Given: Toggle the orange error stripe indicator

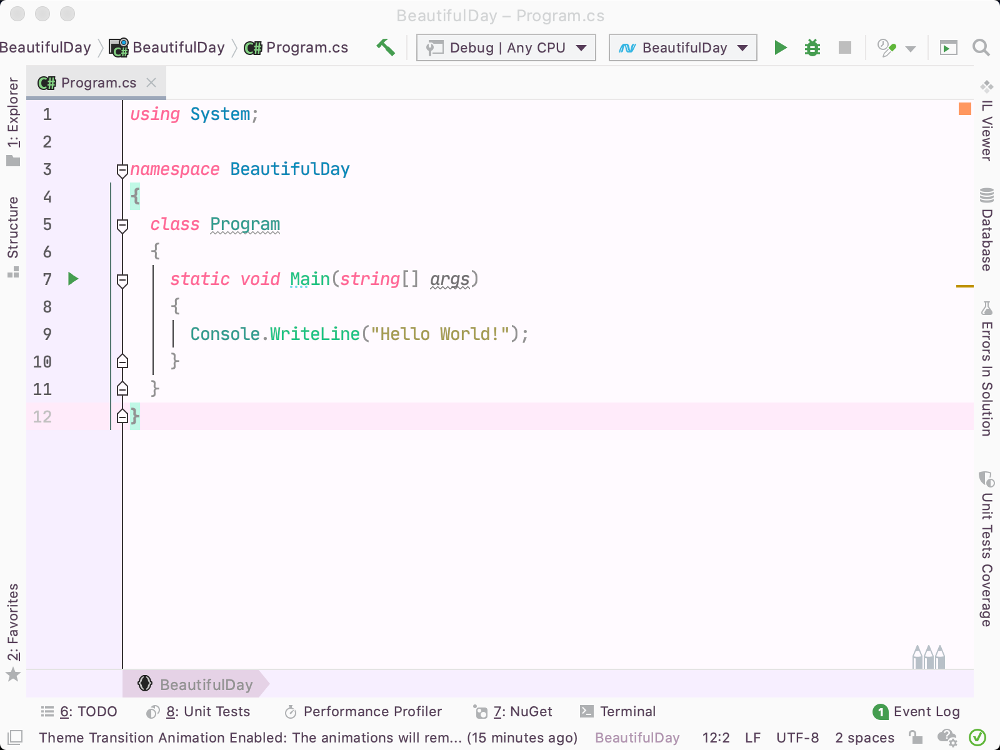Looking at the screenshot, I should [x=965, y=109].
